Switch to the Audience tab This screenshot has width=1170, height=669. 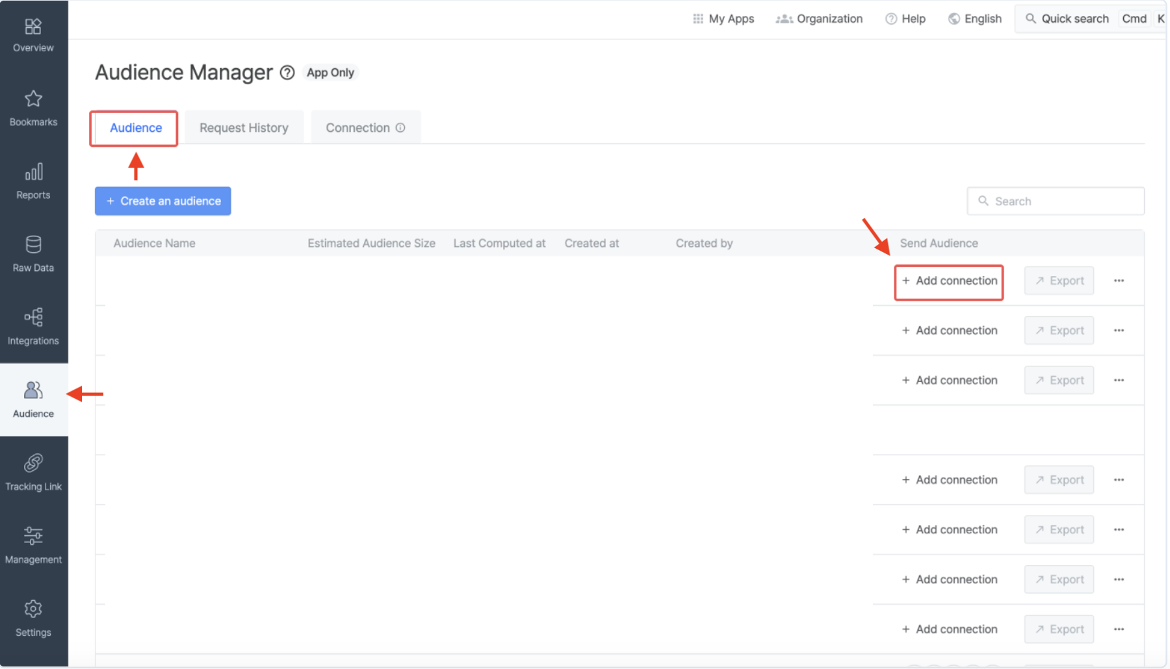[136, 128]
